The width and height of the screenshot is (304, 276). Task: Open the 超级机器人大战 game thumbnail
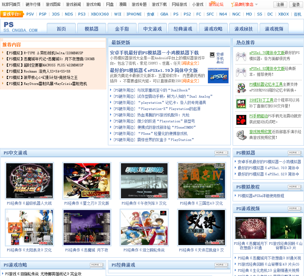coord(29,181)
